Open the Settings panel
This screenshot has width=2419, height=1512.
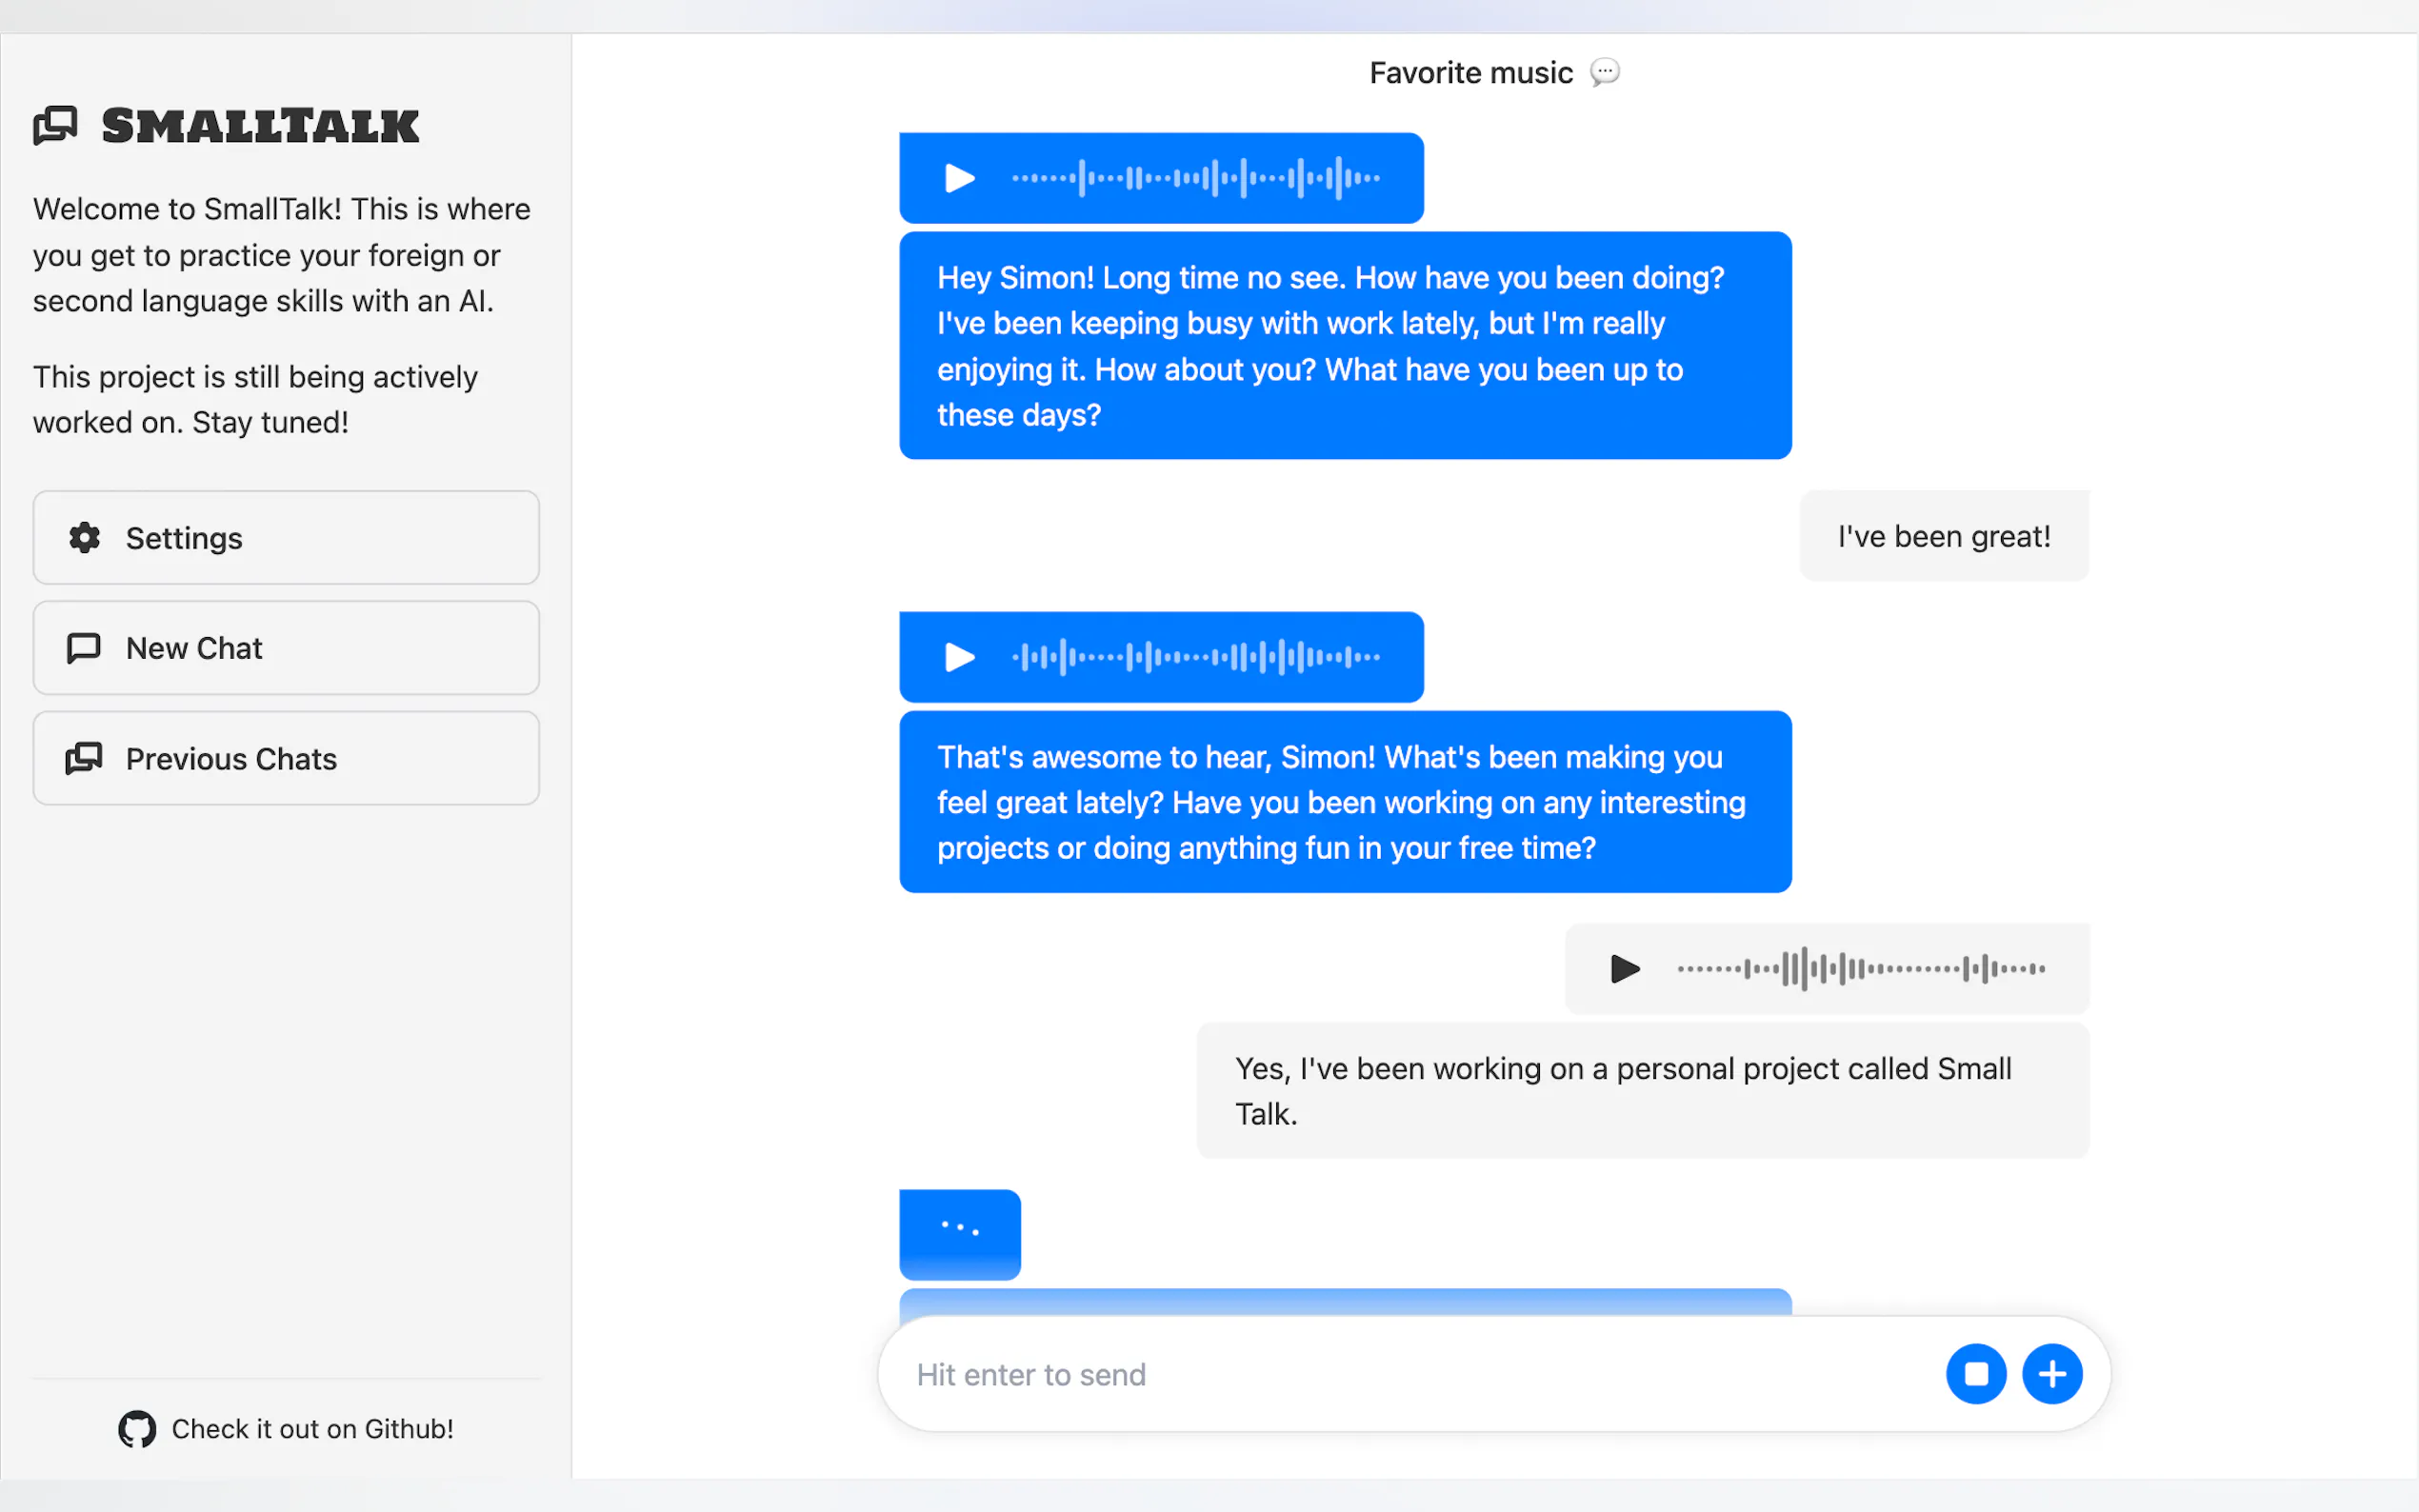(286, 538)
